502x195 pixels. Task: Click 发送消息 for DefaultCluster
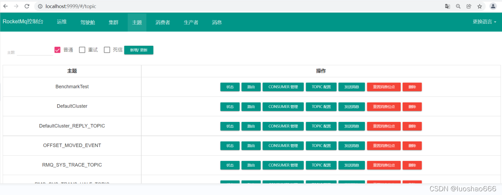tap(352, 107)
